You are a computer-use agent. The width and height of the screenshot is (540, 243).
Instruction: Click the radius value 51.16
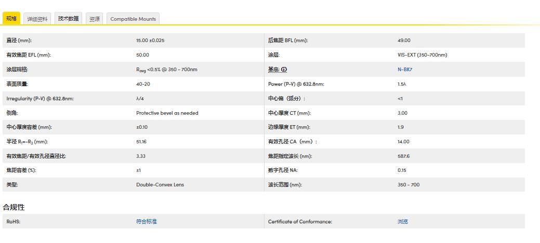click(141, 142)
